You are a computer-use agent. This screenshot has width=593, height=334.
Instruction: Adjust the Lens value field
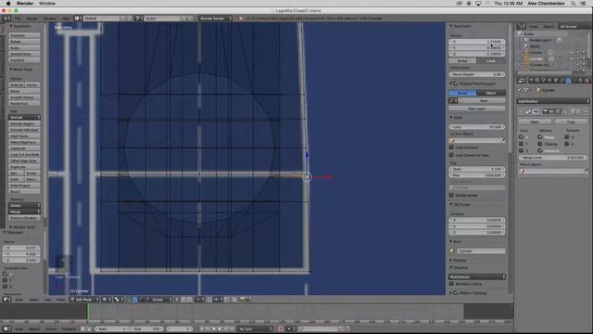click(x=477, y=127)
